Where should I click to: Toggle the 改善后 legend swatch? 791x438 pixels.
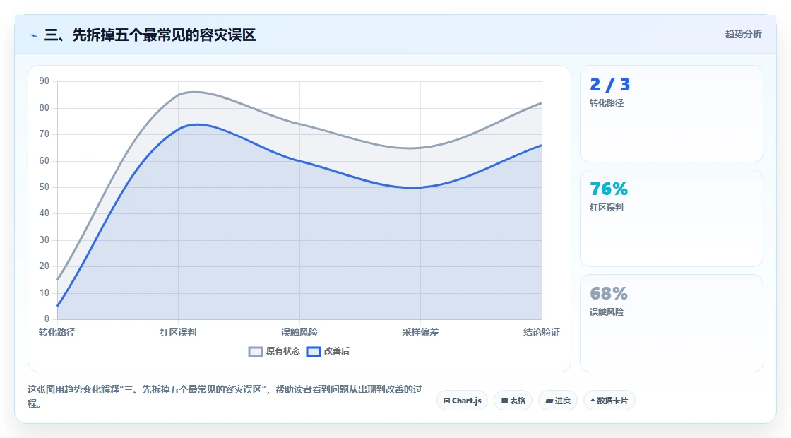(314, 352)
